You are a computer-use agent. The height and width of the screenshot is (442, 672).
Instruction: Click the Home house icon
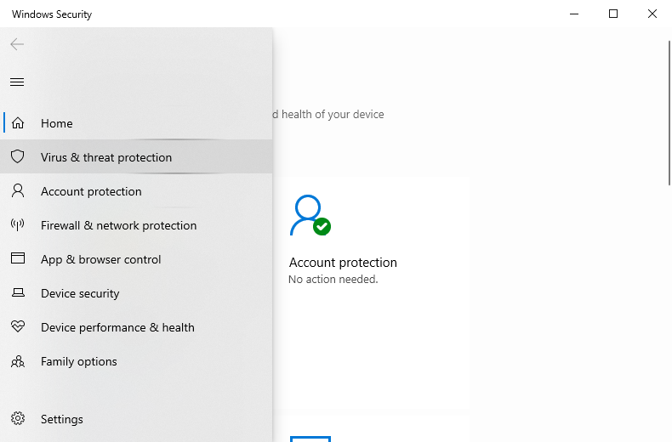pos(18,123)
